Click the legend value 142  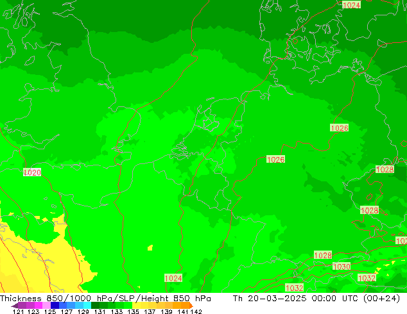(196, 311)
